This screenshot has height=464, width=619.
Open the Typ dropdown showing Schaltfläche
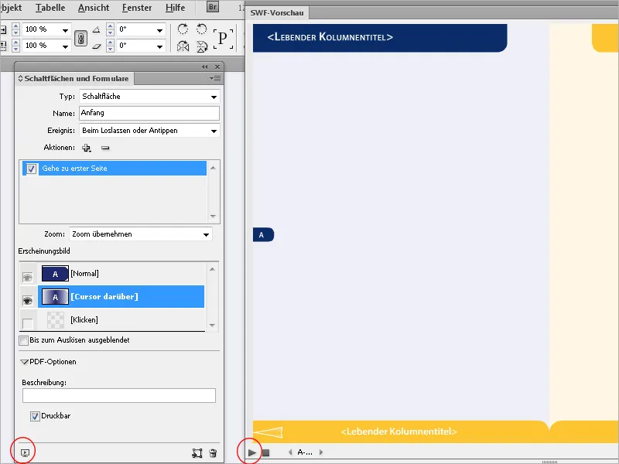pyautogui.click(x=149, y=97)
